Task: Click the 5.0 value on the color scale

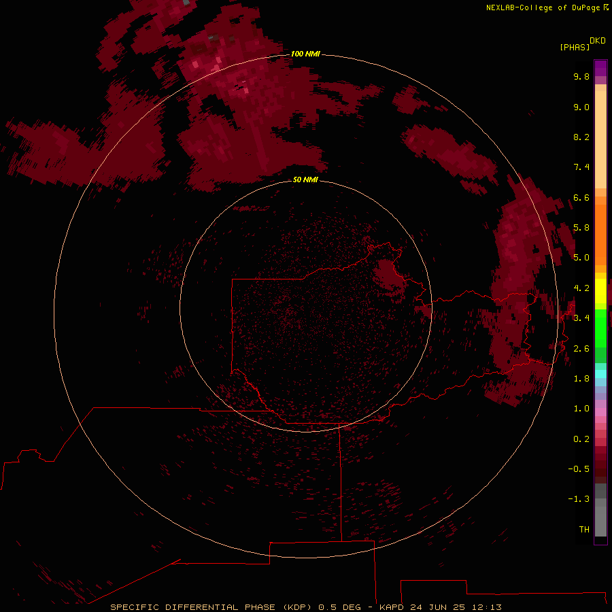Action: [581, 258]
